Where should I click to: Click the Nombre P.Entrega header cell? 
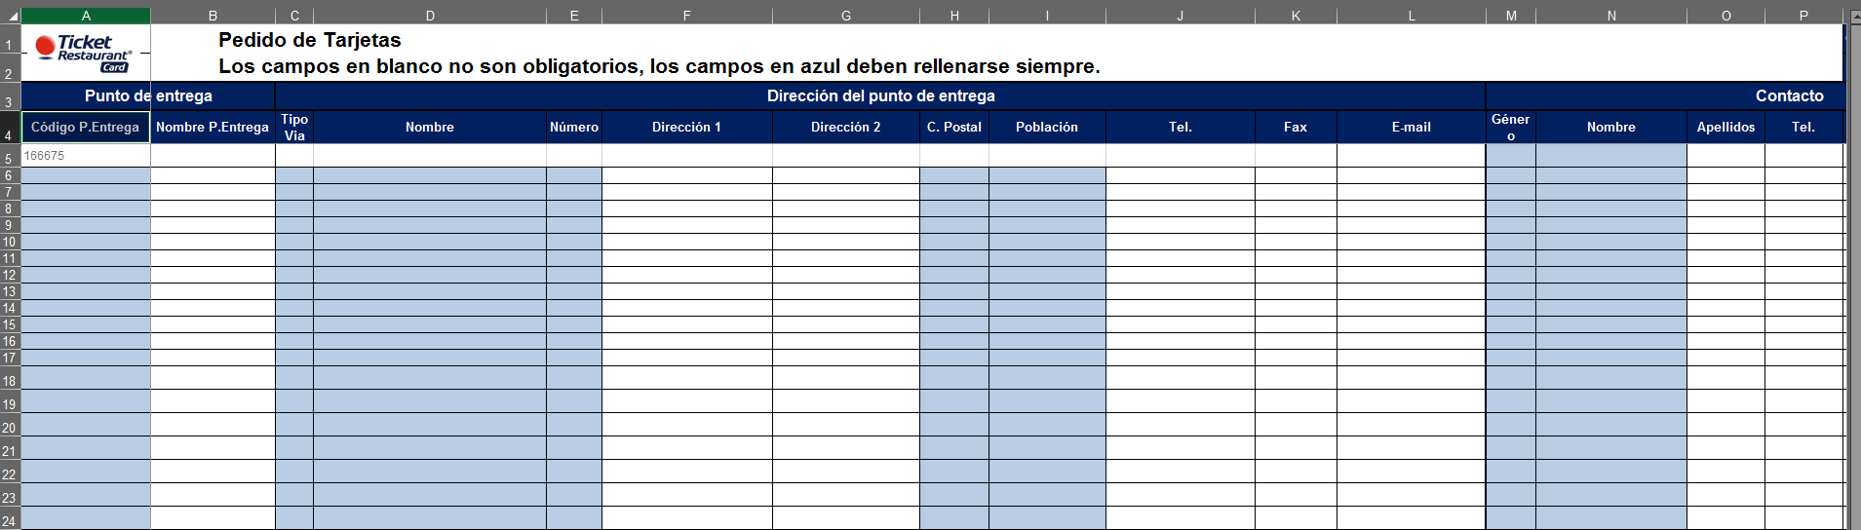tap(213, 128)
